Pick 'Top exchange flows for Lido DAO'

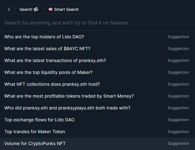[39, 120]
